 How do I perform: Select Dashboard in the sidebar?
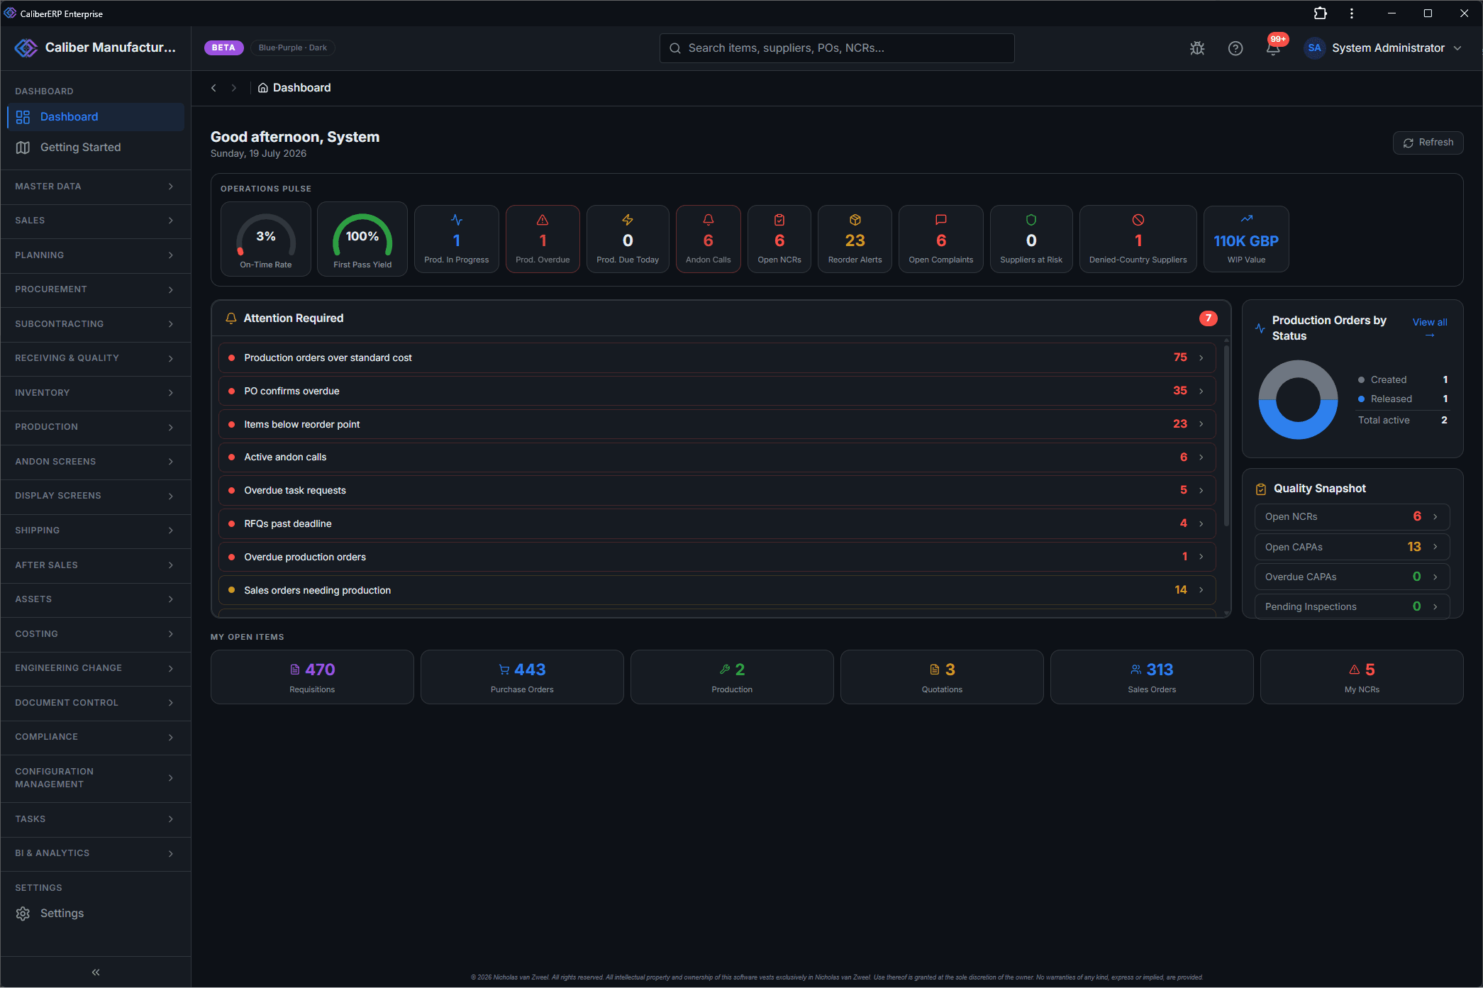point(96,117)
